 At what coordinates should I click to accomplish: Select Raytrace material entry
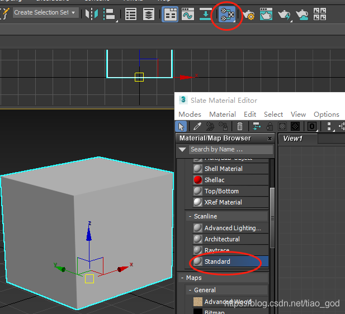[x=230, y=250]
